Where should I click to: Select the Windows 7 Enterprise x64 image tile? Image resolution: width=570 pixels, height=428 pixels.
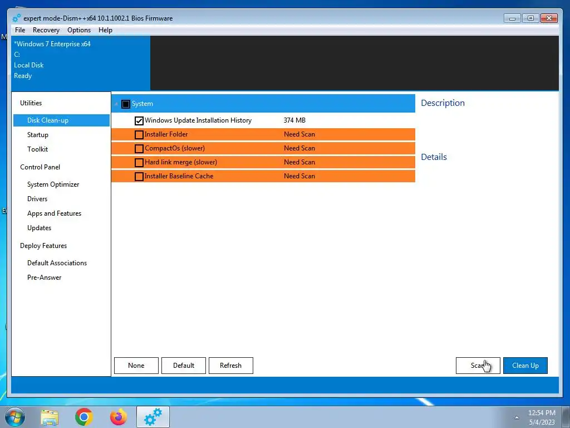[81, 62]
